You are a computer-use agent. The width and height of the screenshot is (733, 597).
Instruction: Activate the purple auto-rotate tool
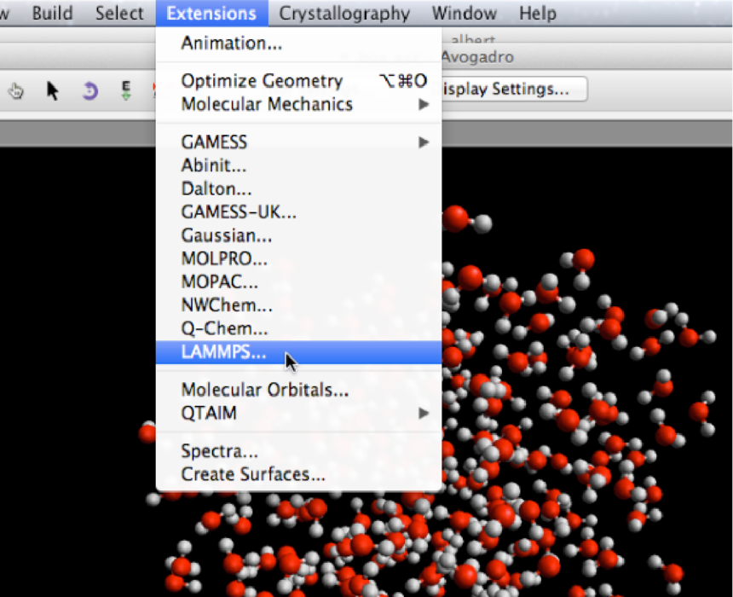[89, 90]
